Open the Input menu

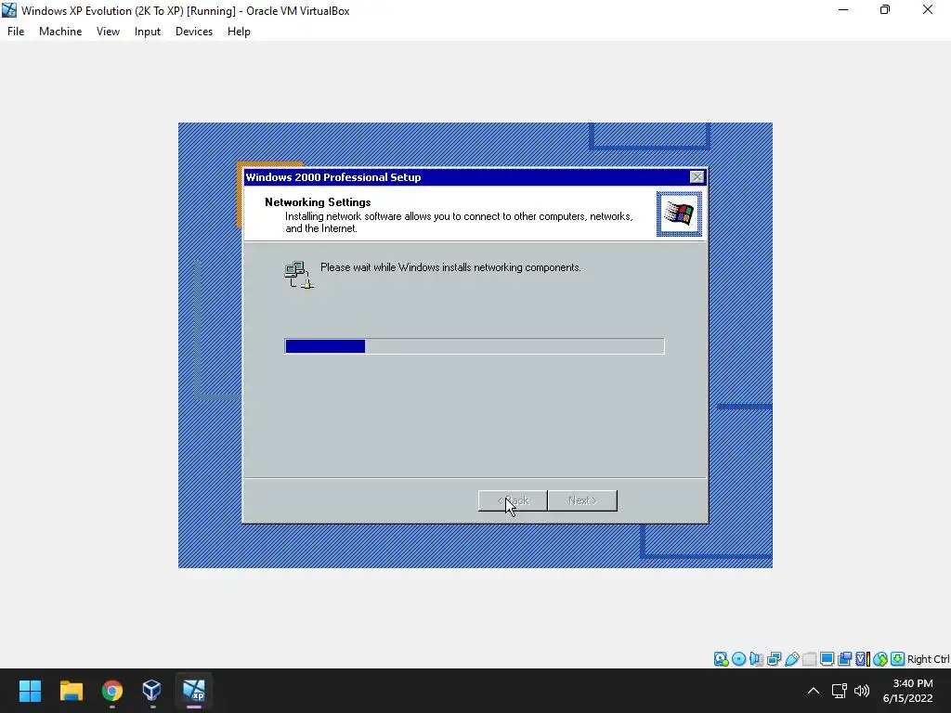click(148, 32)
